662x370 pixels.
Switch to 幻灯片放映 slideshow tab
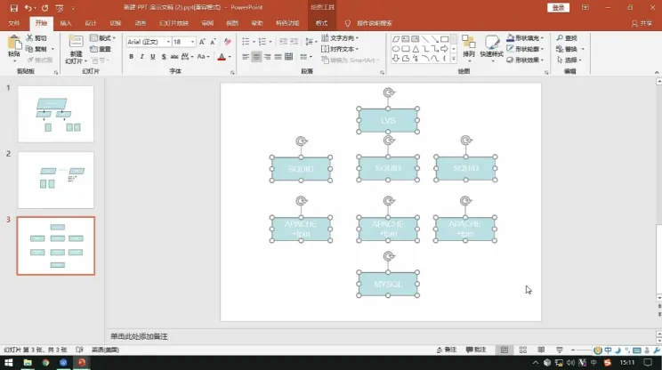tap(174, 23)
